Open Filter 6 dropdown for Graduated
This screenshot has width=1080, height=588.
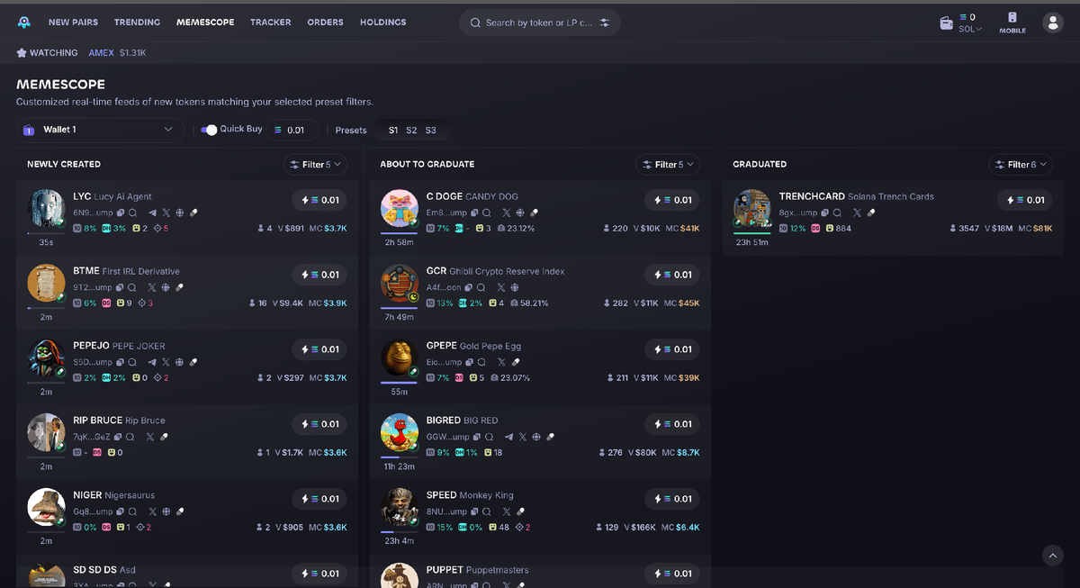tap(1021, 165)
